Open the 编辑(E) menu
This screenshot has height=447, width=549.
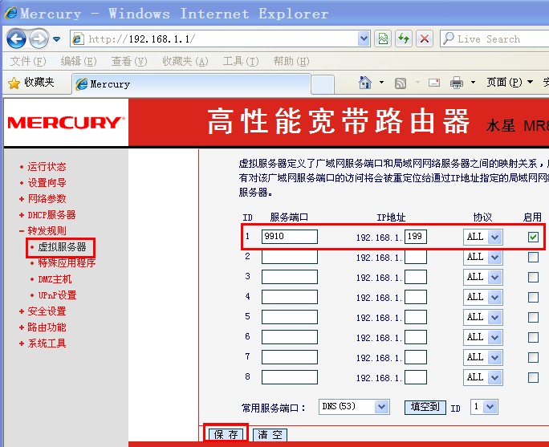pyautogui.click(x=79, y=61)
